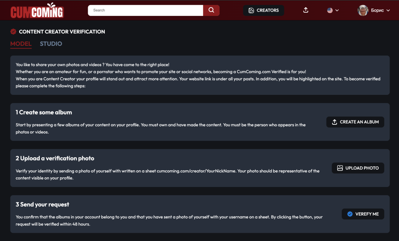Click the US flag language icon
Image resolution: width=399 pixels, height=241 pixels.
[x=330, y=10]
